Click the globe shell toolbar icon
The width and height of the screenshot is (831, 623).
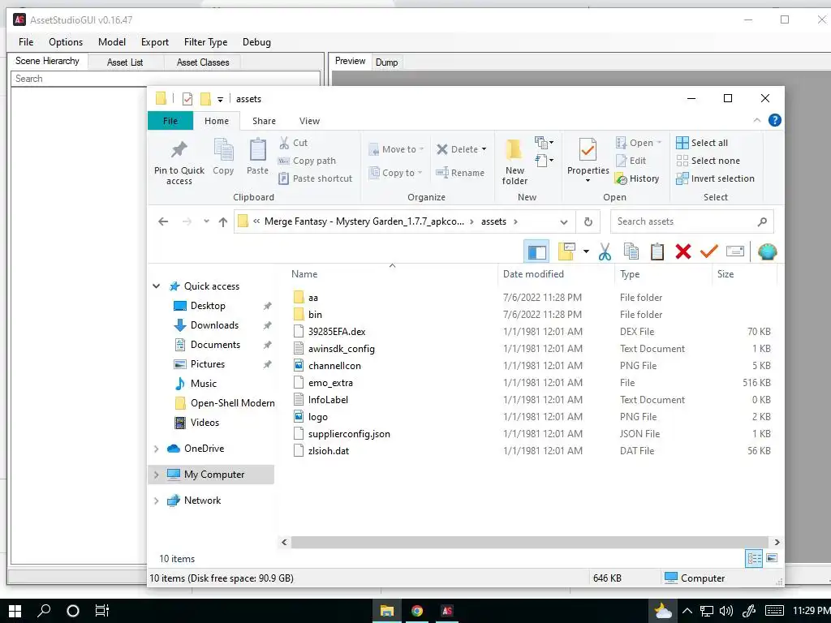pos(768,251)
